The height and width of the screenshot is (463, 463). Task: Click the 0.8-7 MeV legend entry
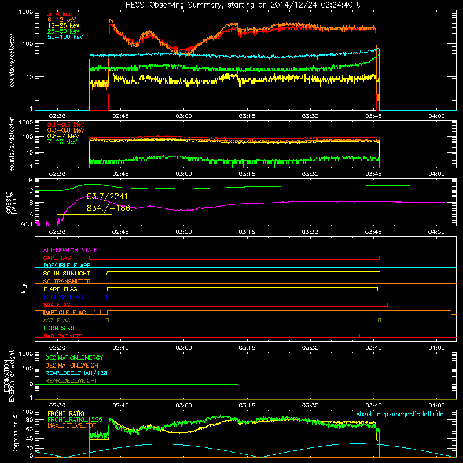[x=63, y=136]
